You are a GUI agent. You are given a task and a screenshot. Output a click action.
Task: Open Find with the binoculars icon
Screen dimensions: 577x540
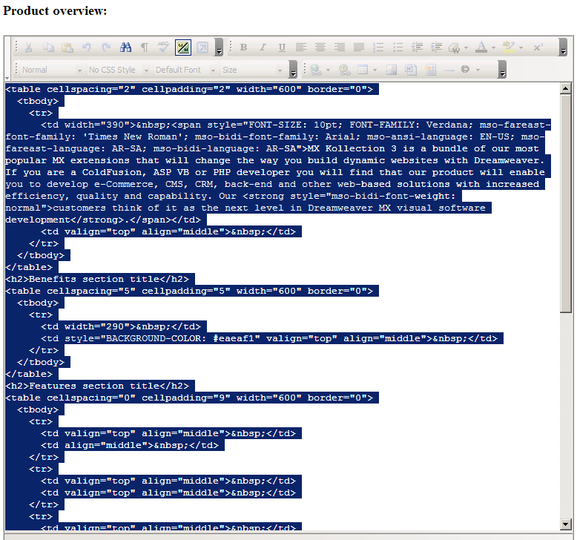pos(125,47)
